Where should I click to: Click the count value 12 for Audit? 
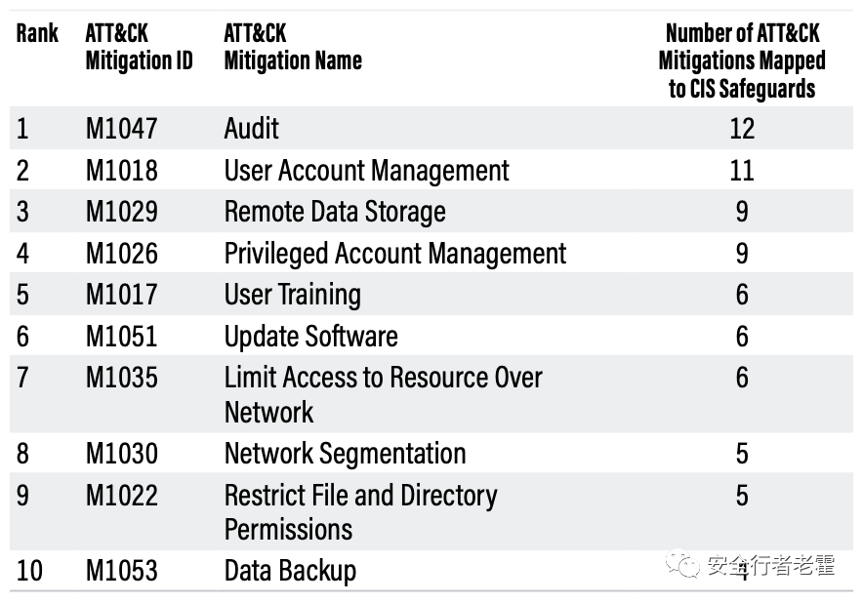pyautogui.click(x=742, y=128)
